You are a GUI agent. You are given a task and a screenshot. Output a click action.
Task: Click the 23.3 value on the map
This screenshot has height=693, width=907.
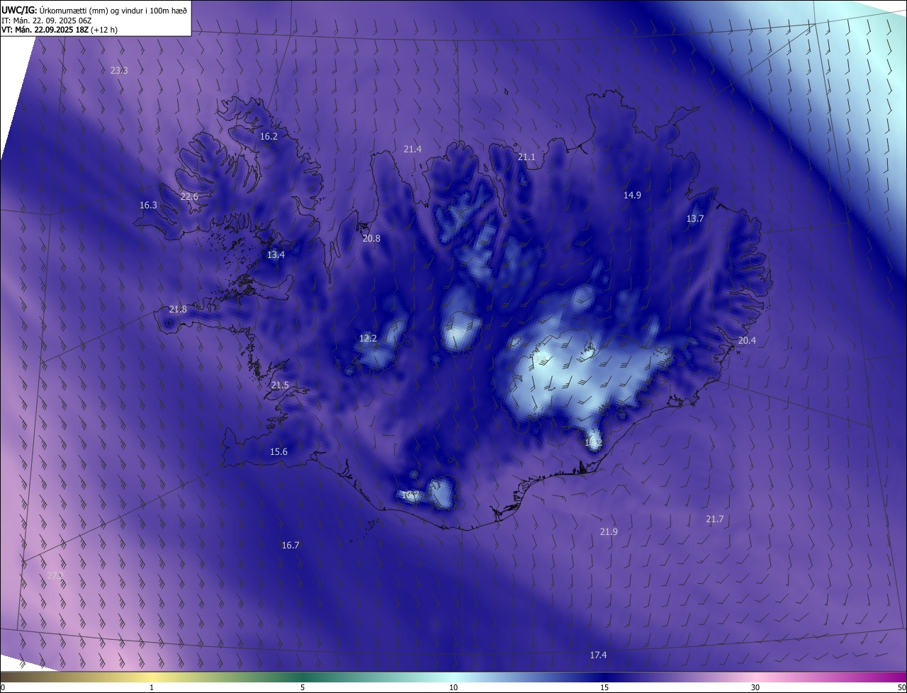pos(119,70)
